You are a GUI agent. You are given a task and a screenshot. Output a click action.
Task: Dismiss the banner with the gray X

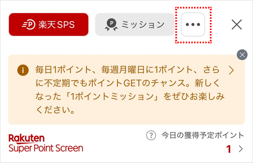click(242, 55)
